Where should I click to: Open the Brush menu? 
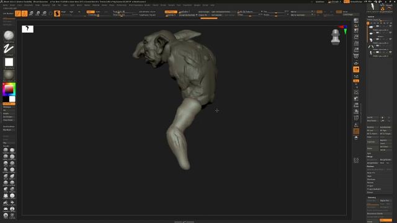point(12,5)
